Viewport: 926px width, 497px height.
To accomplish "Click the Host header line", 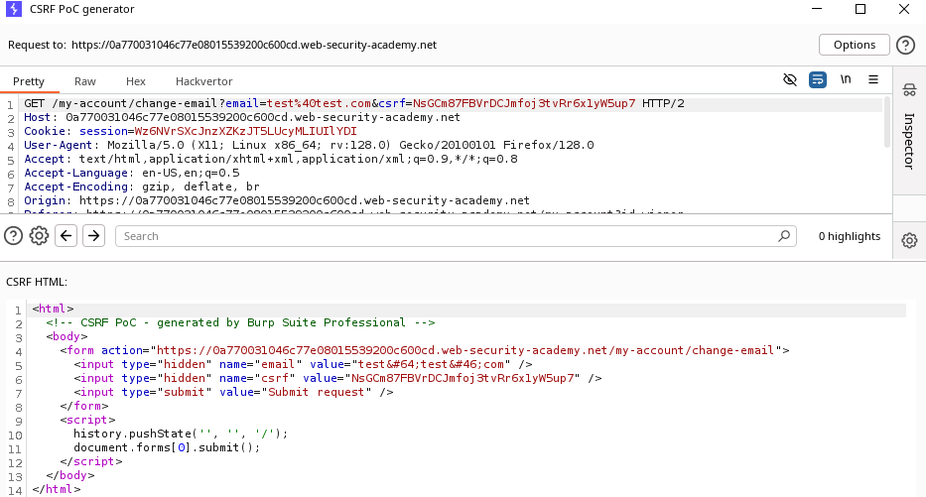I will click(x=242, y=117).
